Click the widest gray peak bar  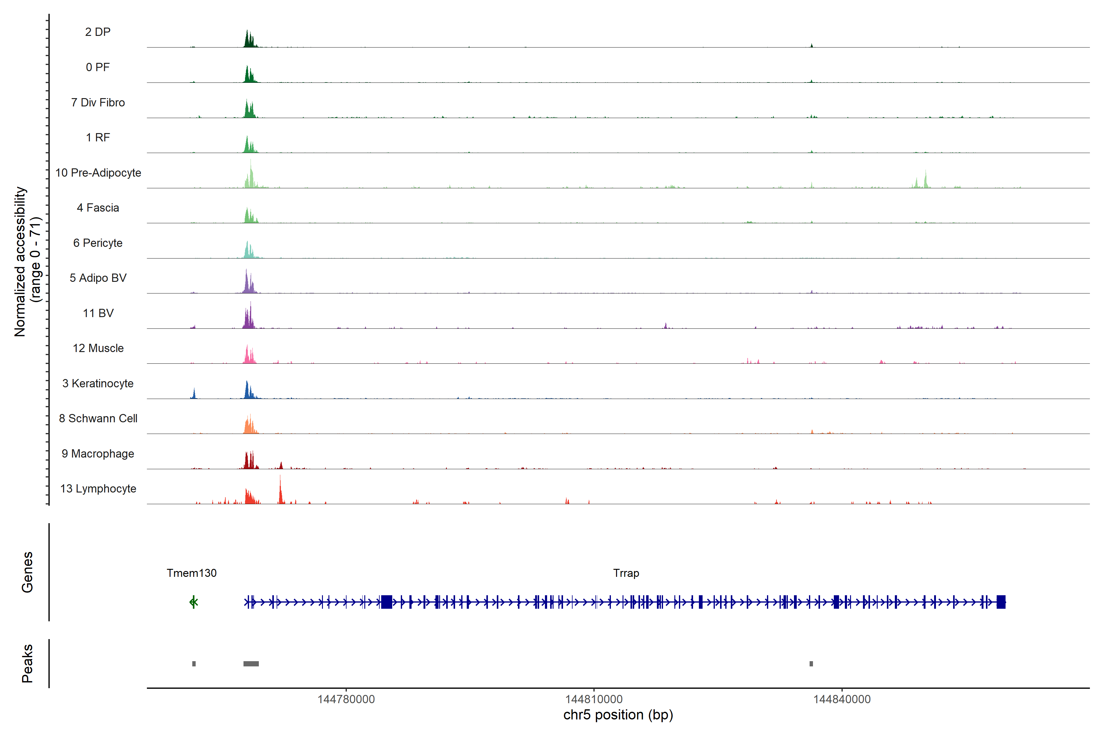pos(251,664)
